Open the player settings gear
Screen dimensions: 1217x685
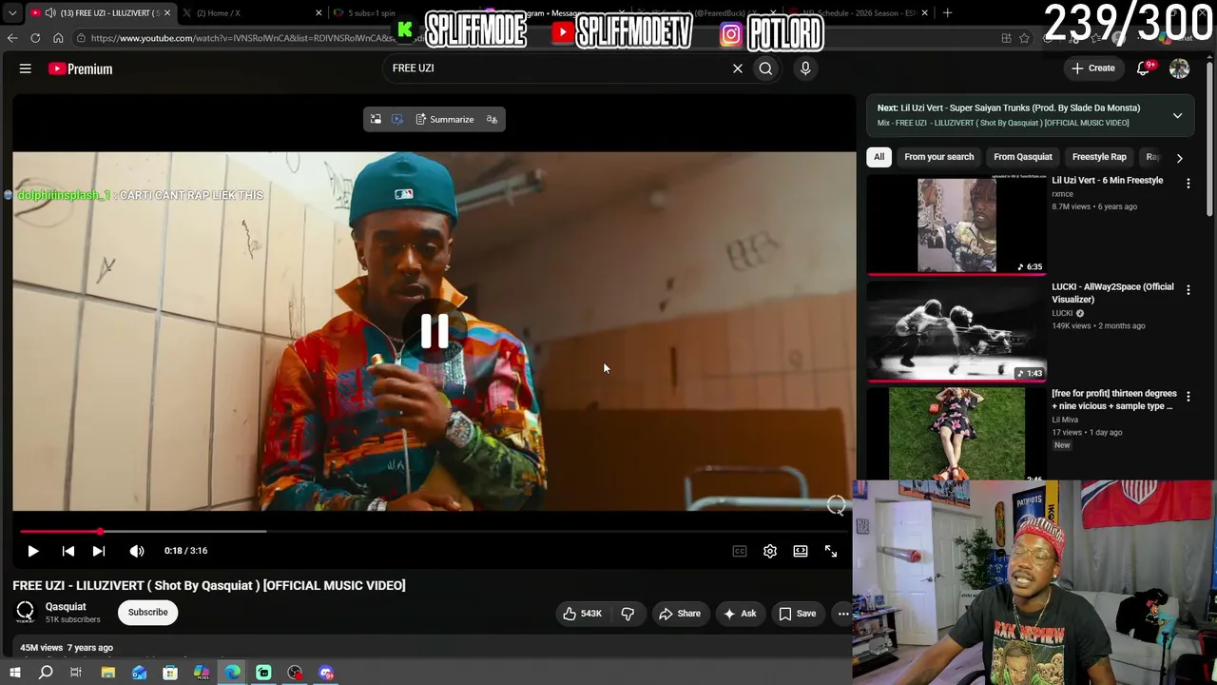tap(770, 551)
